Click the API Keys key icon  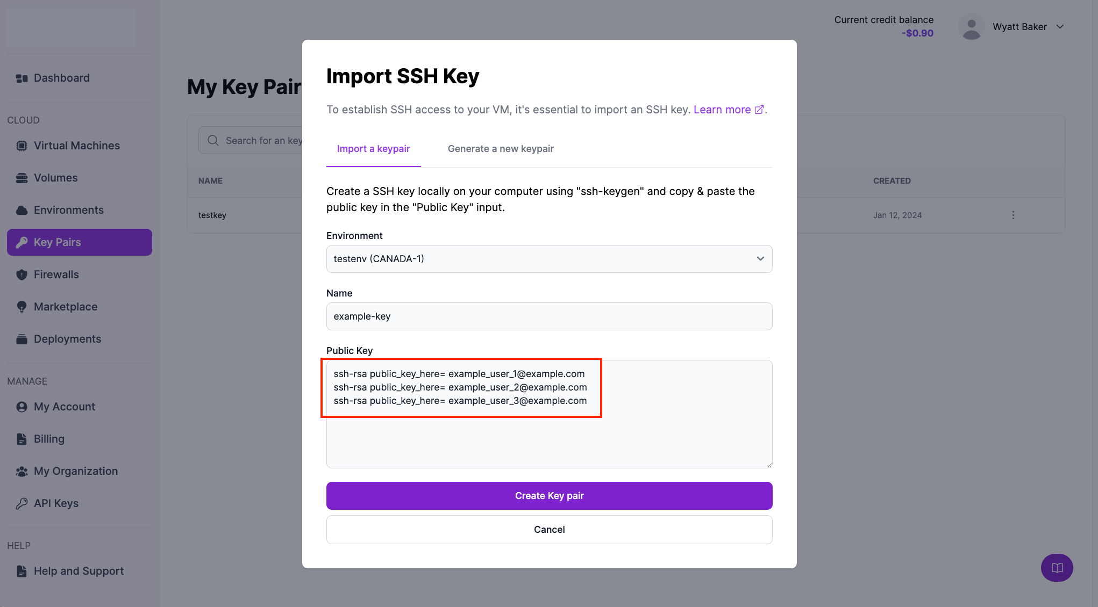pyautogui.click(x=22, y=503)
